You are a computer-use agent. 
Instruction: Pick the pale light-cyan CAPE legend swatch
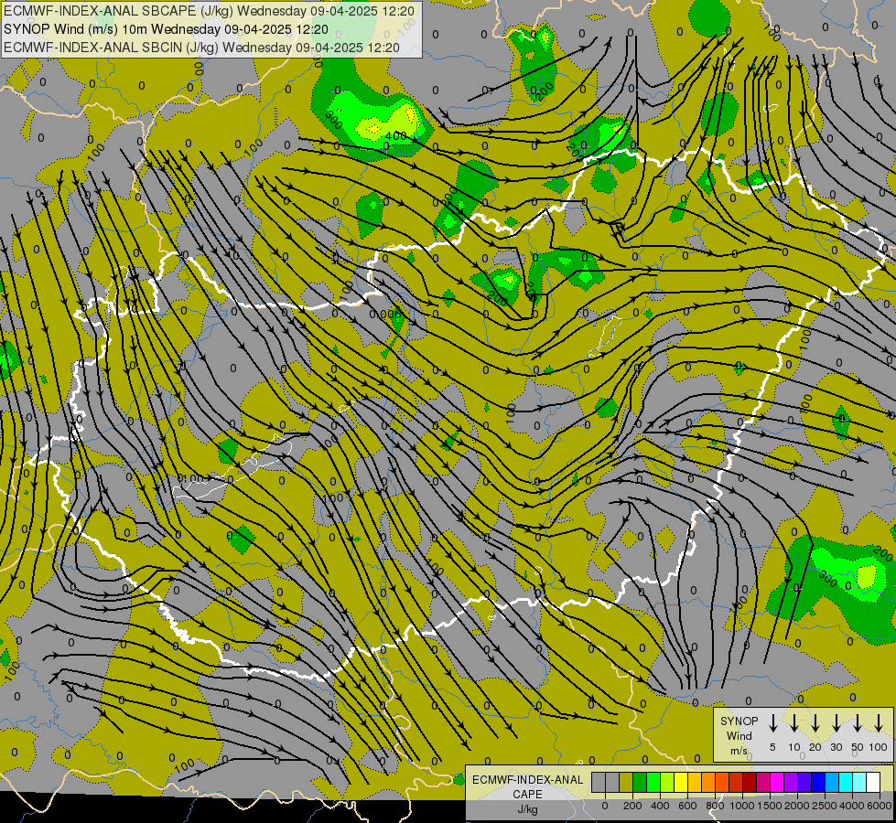click(858, 782)
